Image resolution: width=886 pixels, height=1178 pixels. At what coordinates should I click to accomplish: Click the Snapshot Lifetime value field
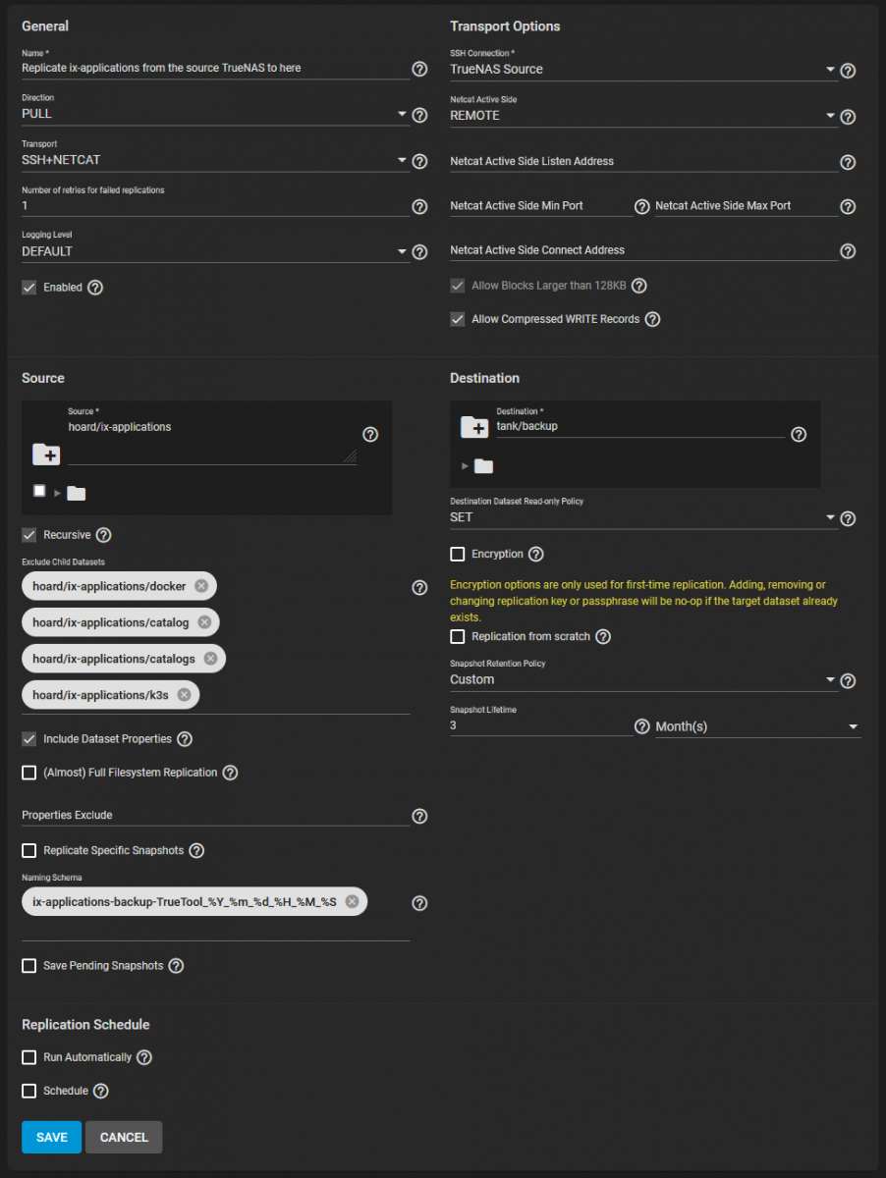pyautogui.click(x=541, y=726)
